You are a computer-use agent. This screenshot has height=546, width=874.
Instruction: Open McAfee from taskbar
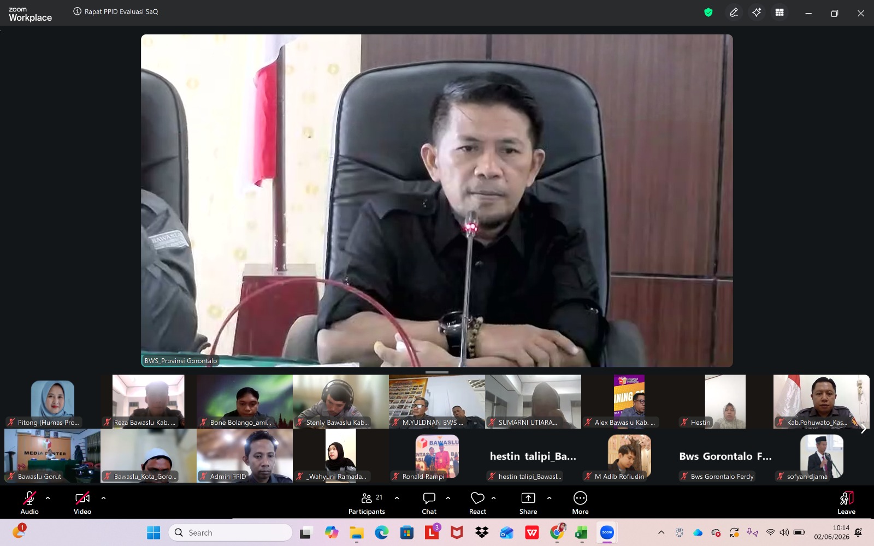click(x=457, y=532)
